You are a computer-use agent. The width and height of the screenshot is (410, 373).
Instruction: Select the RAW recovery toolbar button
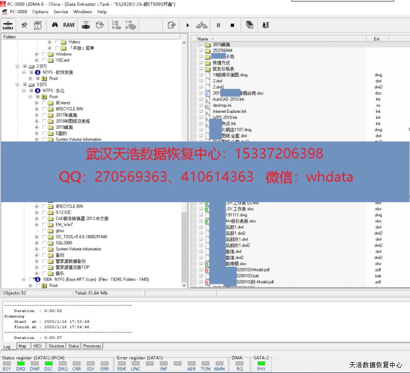coord(69,25)
